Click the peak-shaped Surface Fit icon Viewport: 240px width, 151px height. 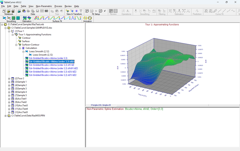[x=73, y=18]
